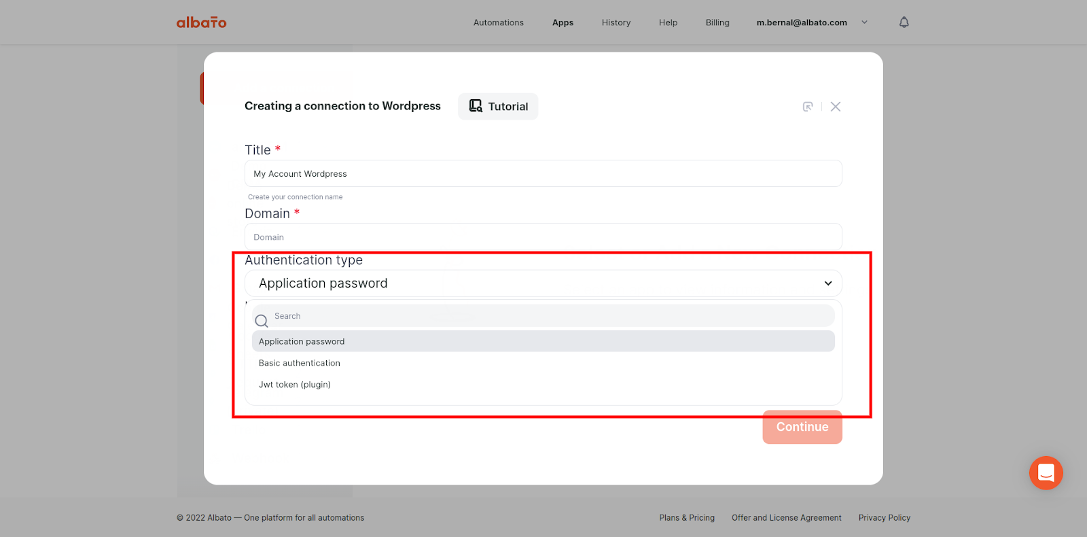Viewport: 1087px width, 537px height.
Task: Open Billing page
Action: [717, 22]
